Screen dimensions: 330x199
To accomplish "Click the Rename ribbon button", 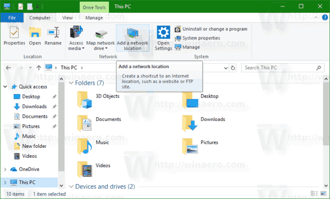I will pyautogui.click(x=53, y=36).
